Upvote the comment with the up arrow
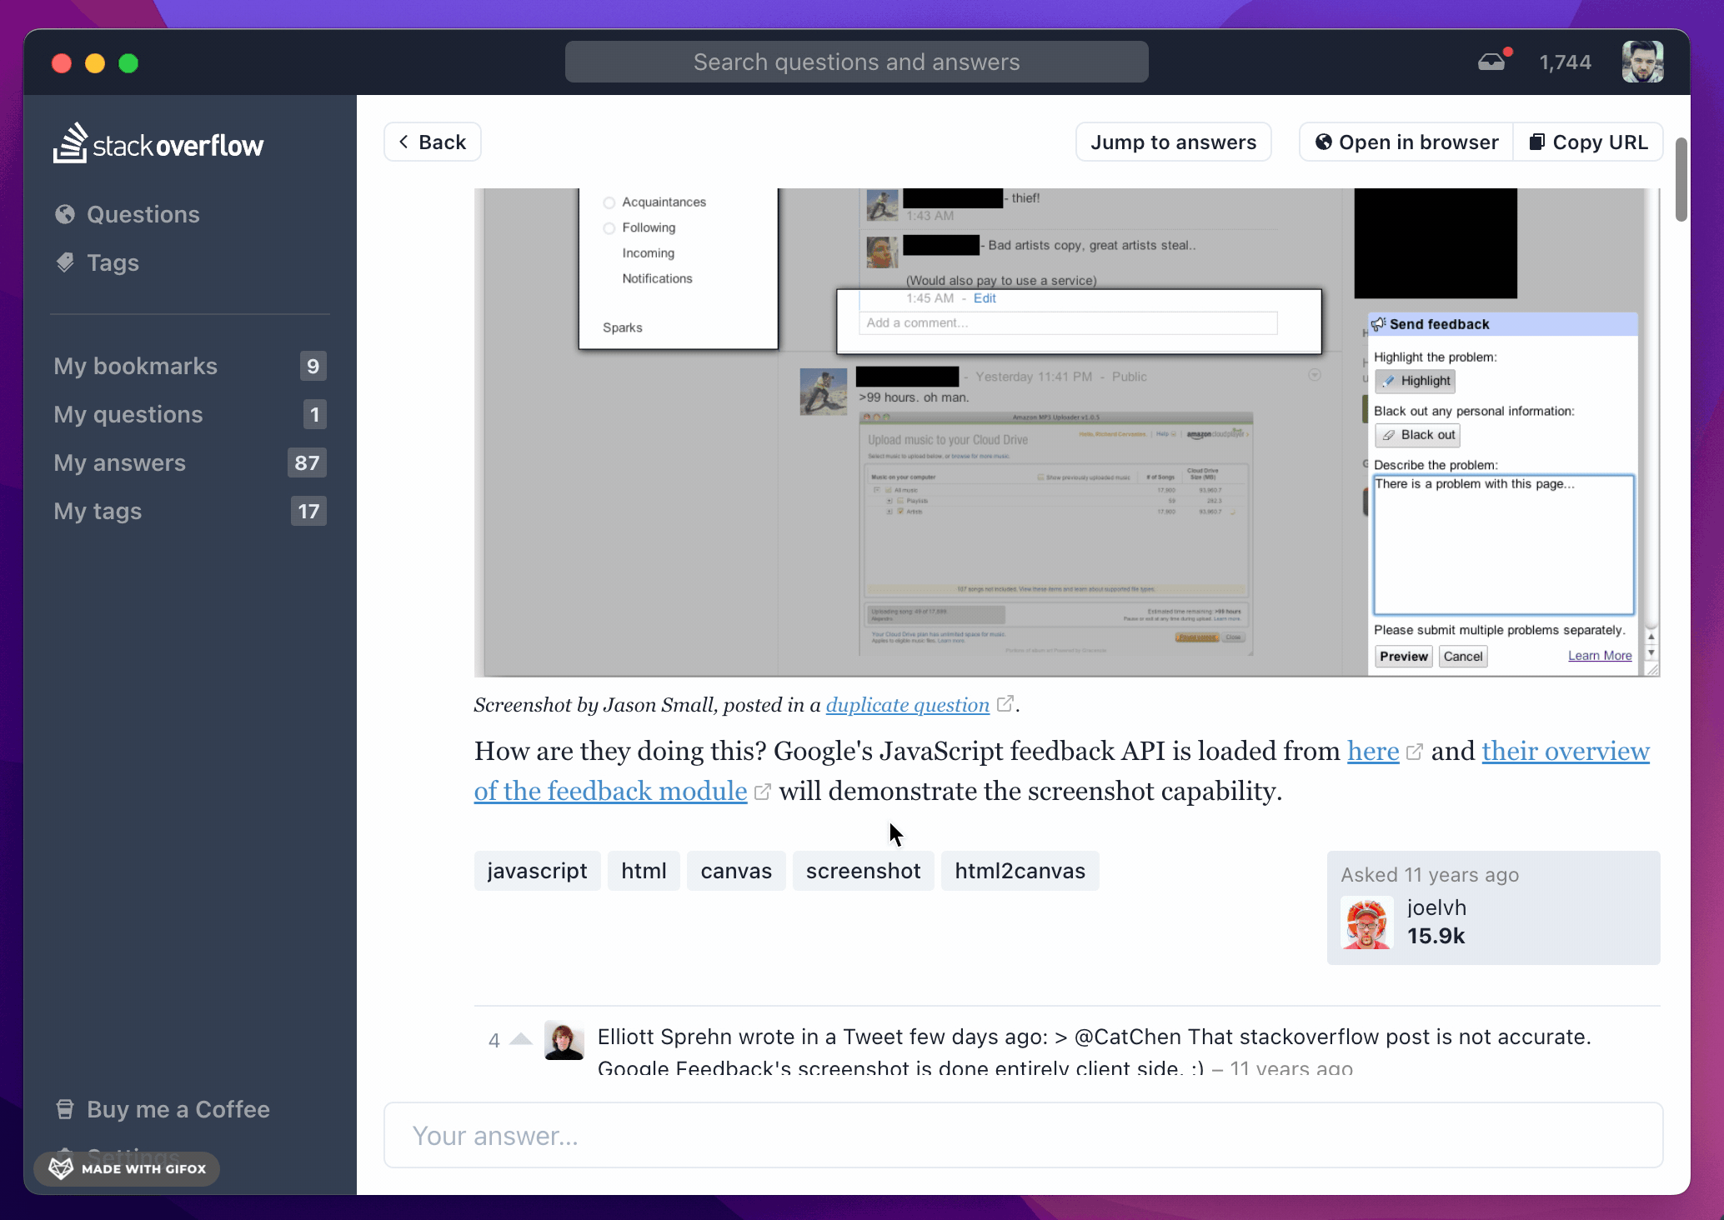This screenshot has height=1220, width=1724. [521, 1039]
